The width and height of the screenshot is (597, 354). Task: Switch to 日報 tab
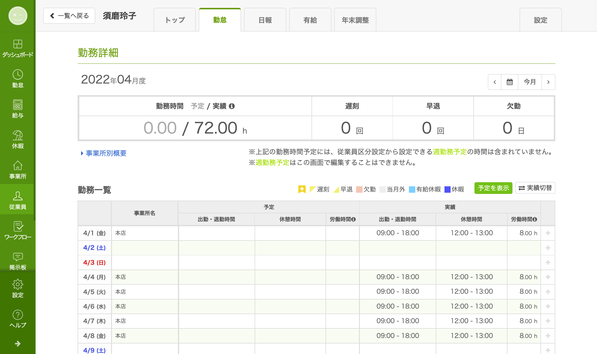[265, 20]
